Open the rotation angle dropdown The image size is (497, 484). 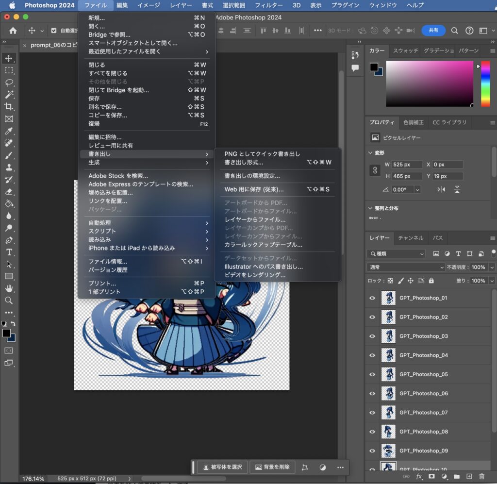[417, 189]
